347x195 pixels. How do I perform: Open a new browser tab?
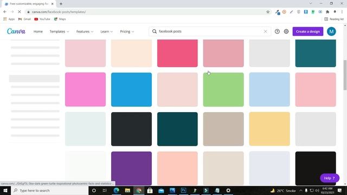tap(61, 4)
